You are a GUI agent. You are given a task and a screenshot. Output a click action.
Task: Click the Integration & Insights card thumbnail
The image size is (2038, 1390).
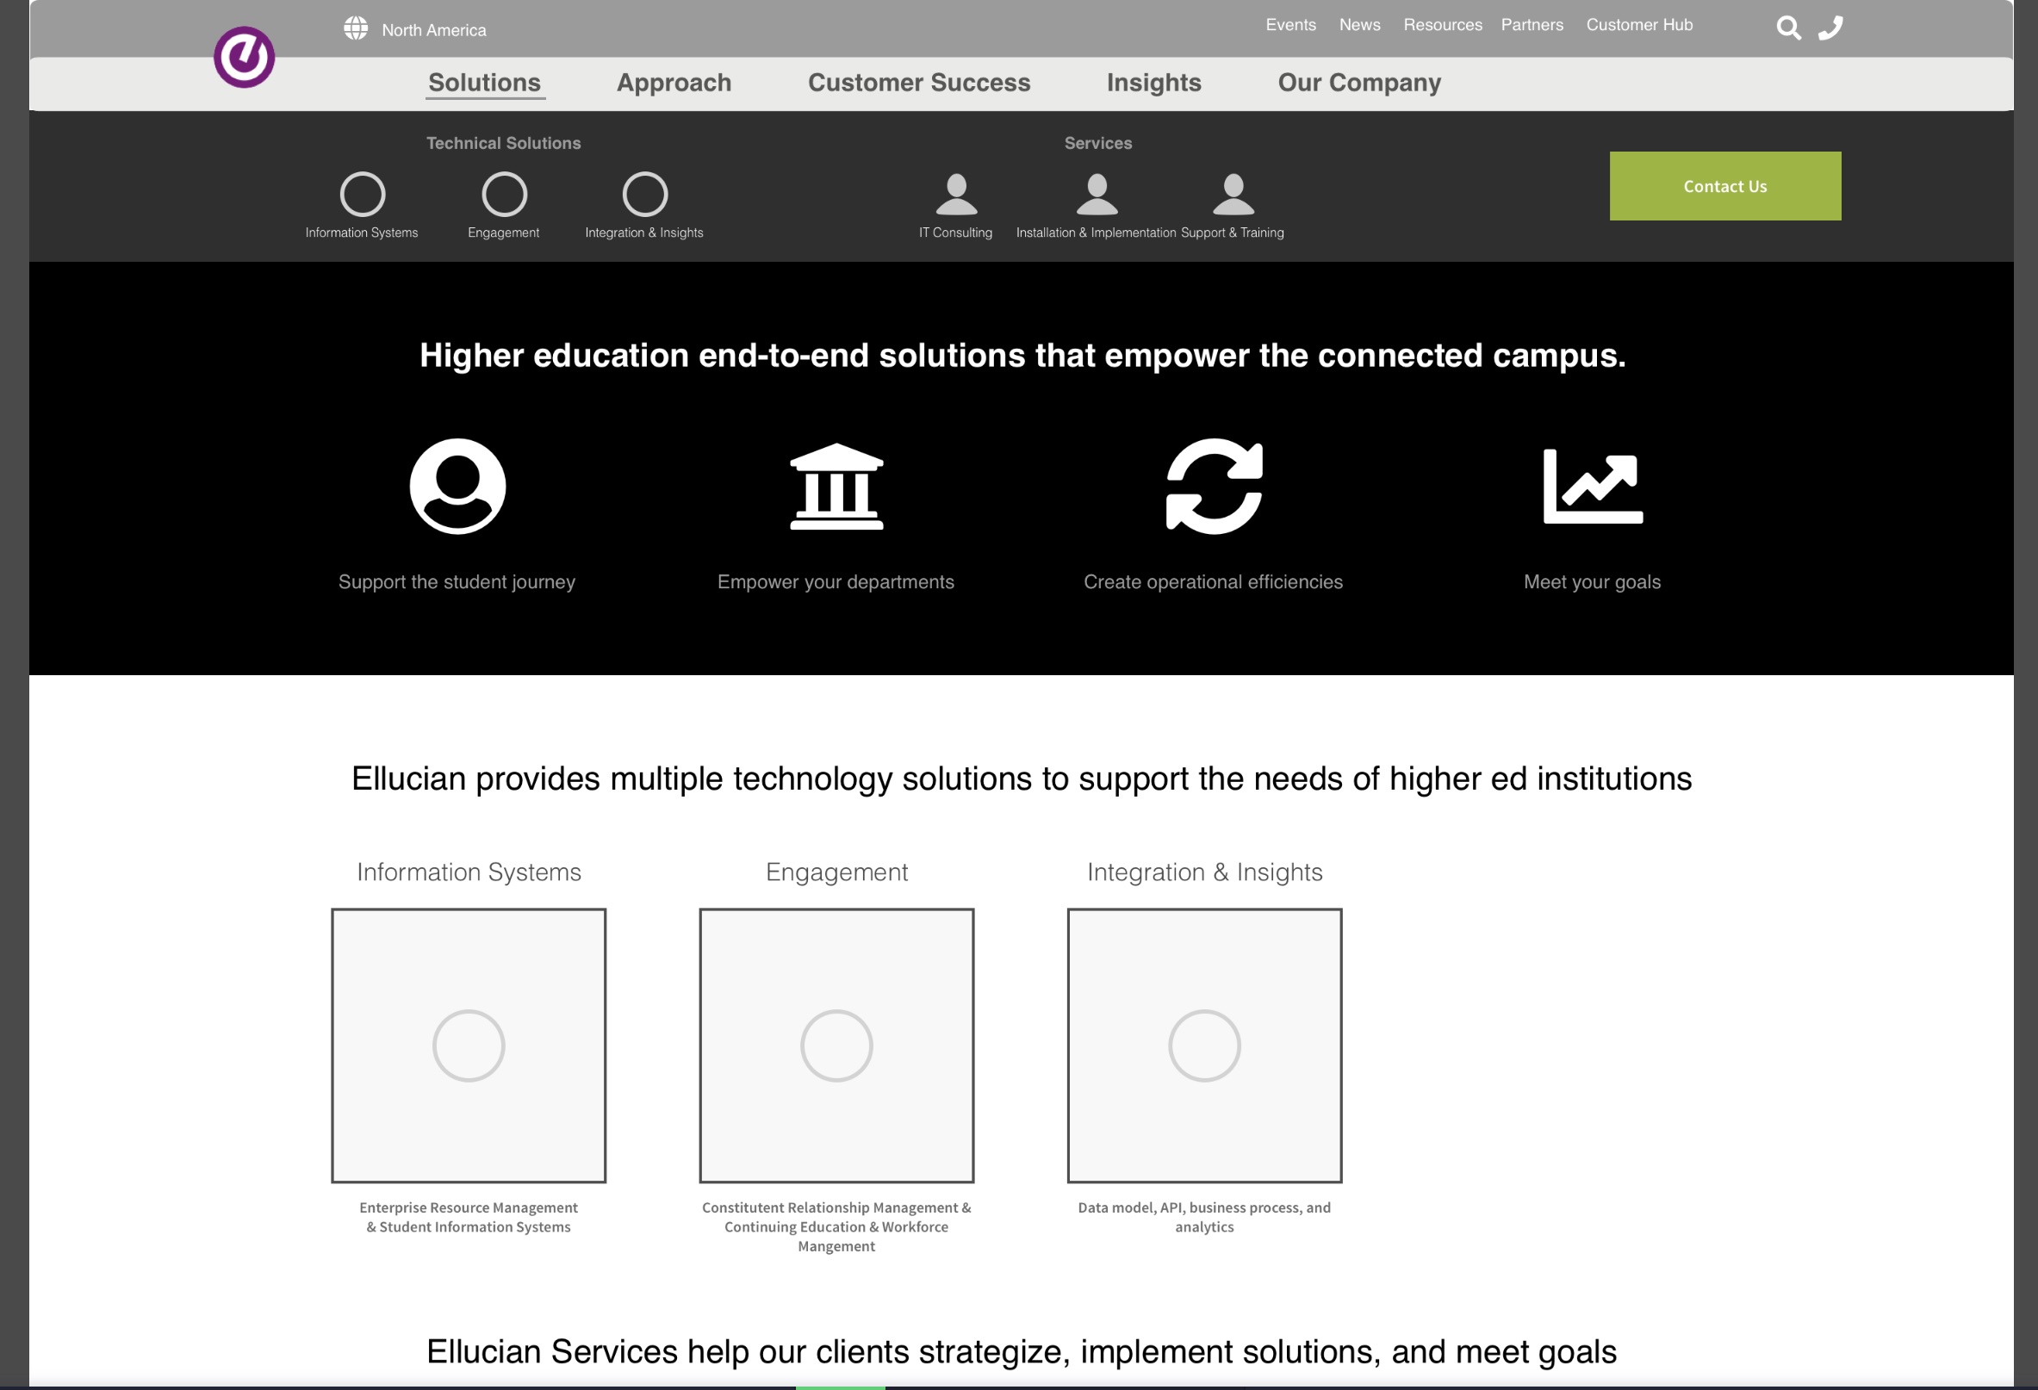tap(1204, 1046)
